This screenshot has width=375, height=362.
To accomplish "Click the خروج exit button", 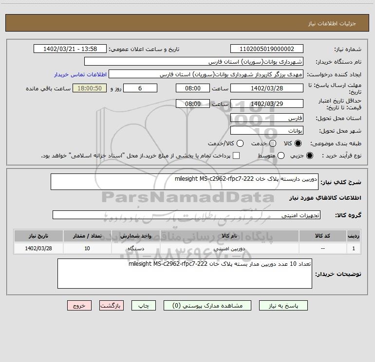I will [x=79, y=306].
